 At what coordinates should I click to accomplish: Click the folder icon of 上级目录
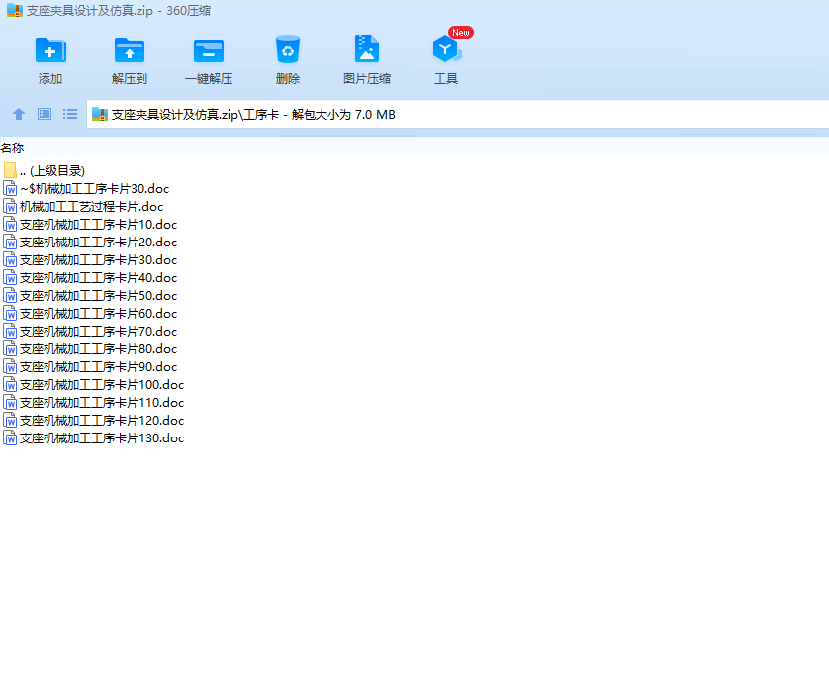(10, 170)
